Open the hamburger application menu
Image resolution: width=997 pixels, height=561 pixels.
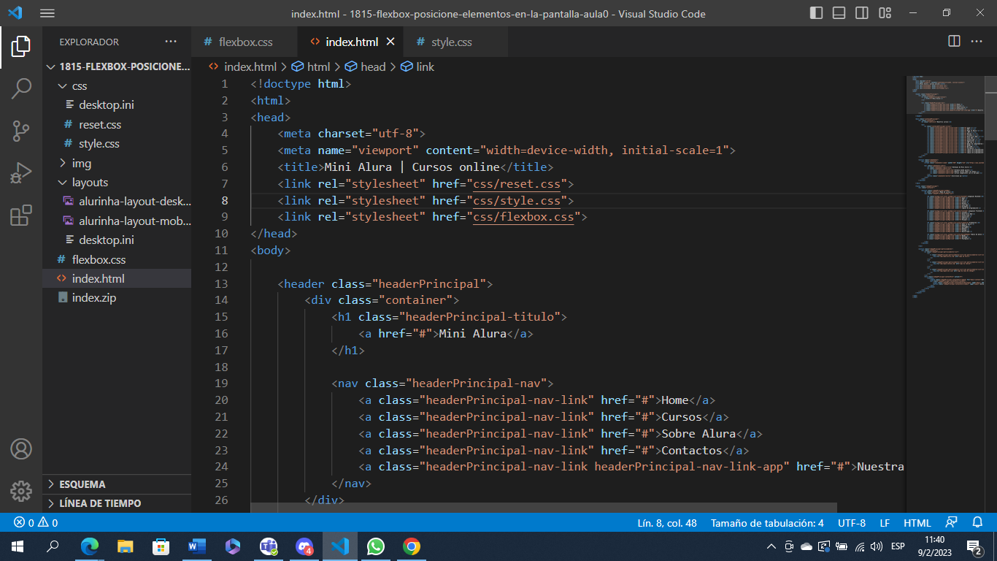(x=47, y=13)
